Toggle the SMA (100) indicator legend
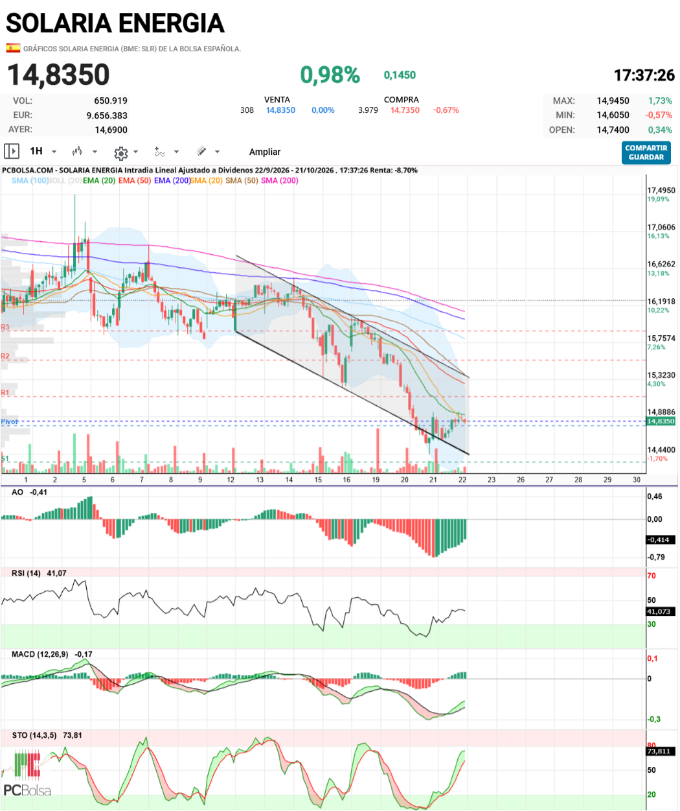 pos(30,180)
